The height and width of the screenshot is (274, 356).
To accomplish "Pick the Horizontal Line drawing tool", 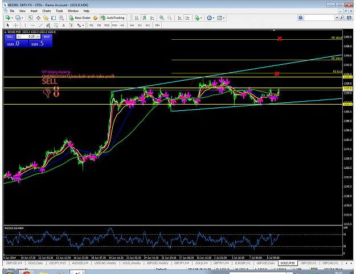I will 33,25.
